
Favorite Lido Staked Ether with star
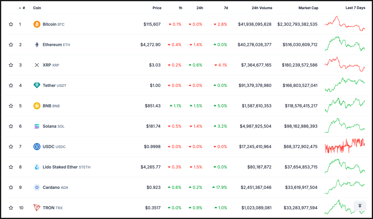pyautogui.click(x=11, y=167)
